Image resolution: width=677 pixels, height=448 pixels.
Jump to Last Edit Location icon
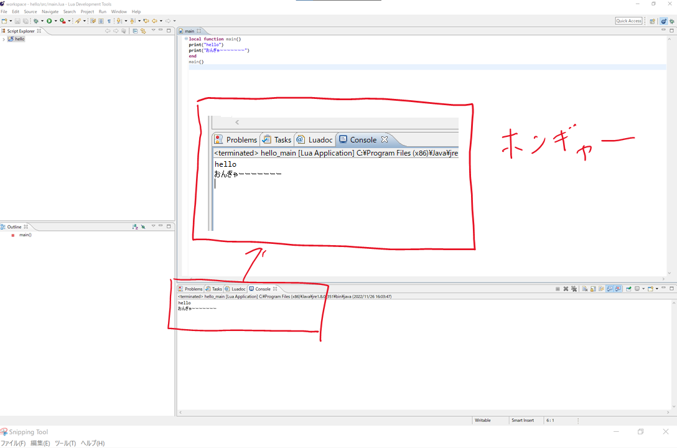pos(146,21)
